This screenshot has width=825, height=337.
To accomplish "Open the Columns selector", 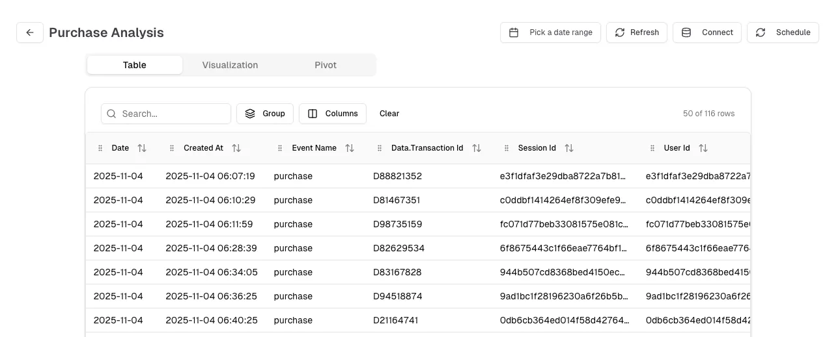I will click(x=333, y=114).
